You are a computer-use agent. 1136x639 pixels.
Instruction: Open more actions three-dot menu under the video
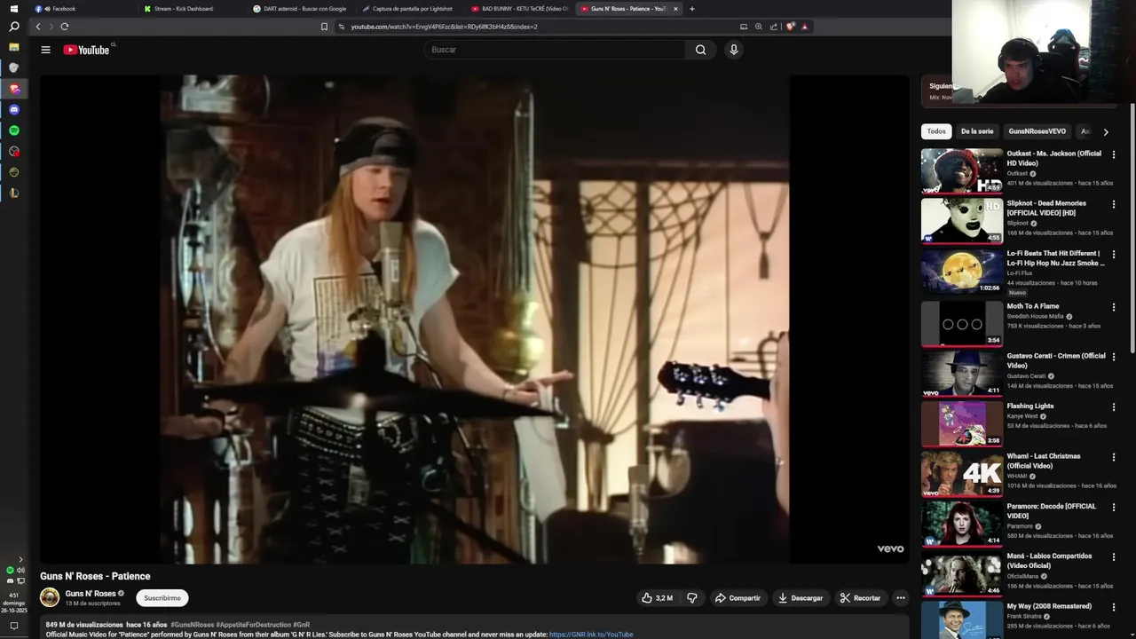click(x=900, y=598)
